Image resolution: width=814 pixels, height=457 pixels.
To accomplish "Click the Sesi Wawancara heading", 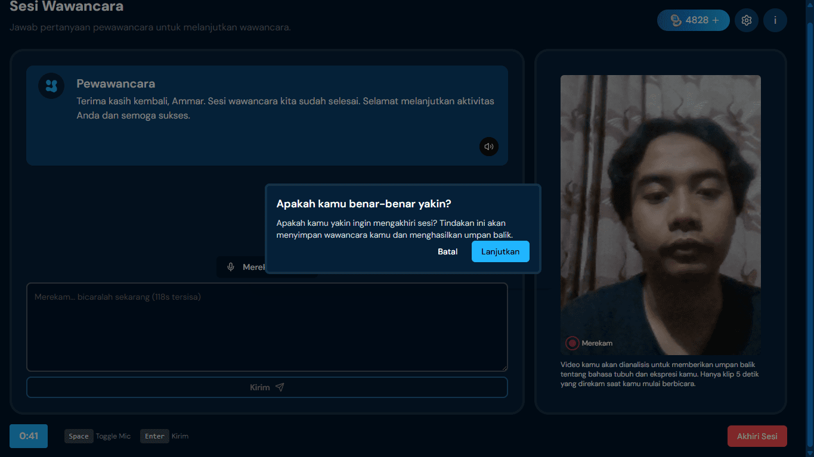I will click(x=67, y=7).
